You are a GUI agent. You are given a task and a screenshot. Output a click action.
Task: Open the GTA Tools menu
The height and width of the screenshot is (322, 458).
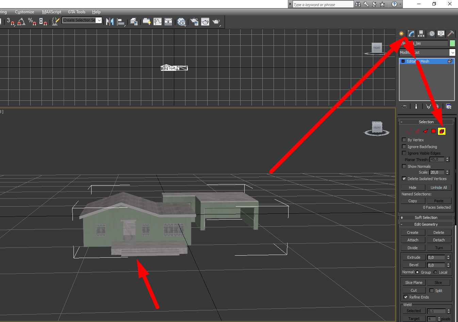click(77, 12)
